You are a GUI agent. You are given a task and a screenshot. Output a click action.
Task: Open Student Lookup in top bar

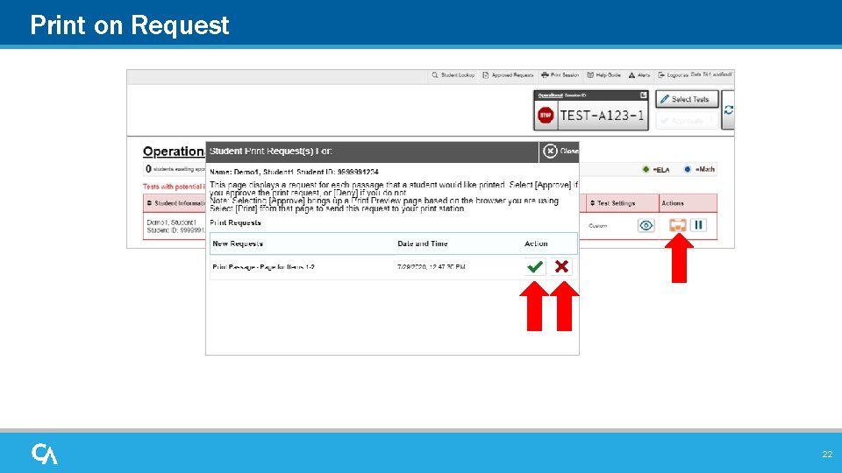453,75
